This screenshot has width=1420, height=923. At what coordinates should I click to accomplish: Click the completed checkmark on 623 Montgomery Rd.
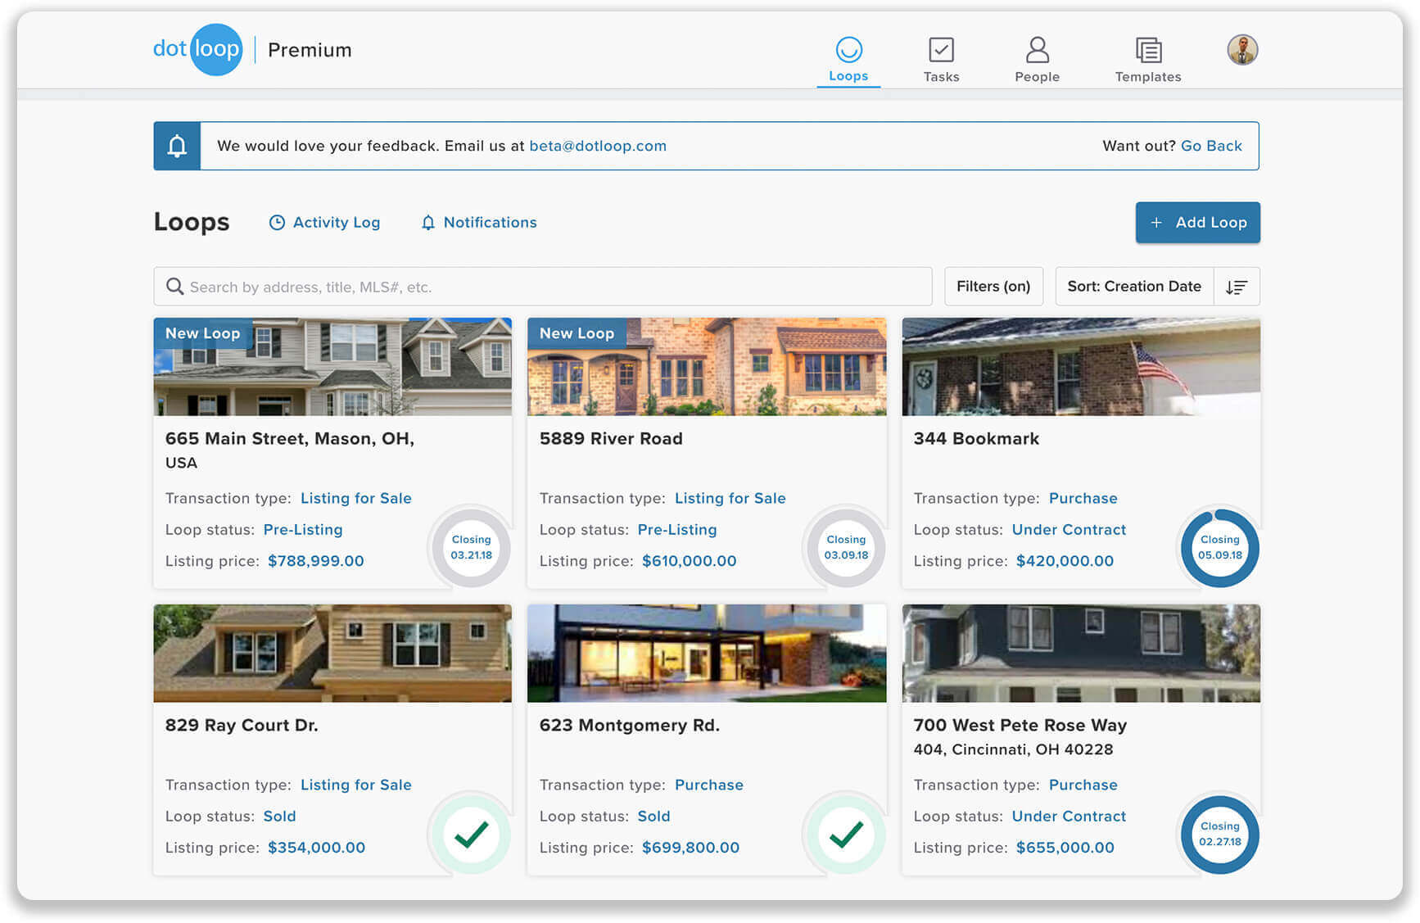point(844,834)
